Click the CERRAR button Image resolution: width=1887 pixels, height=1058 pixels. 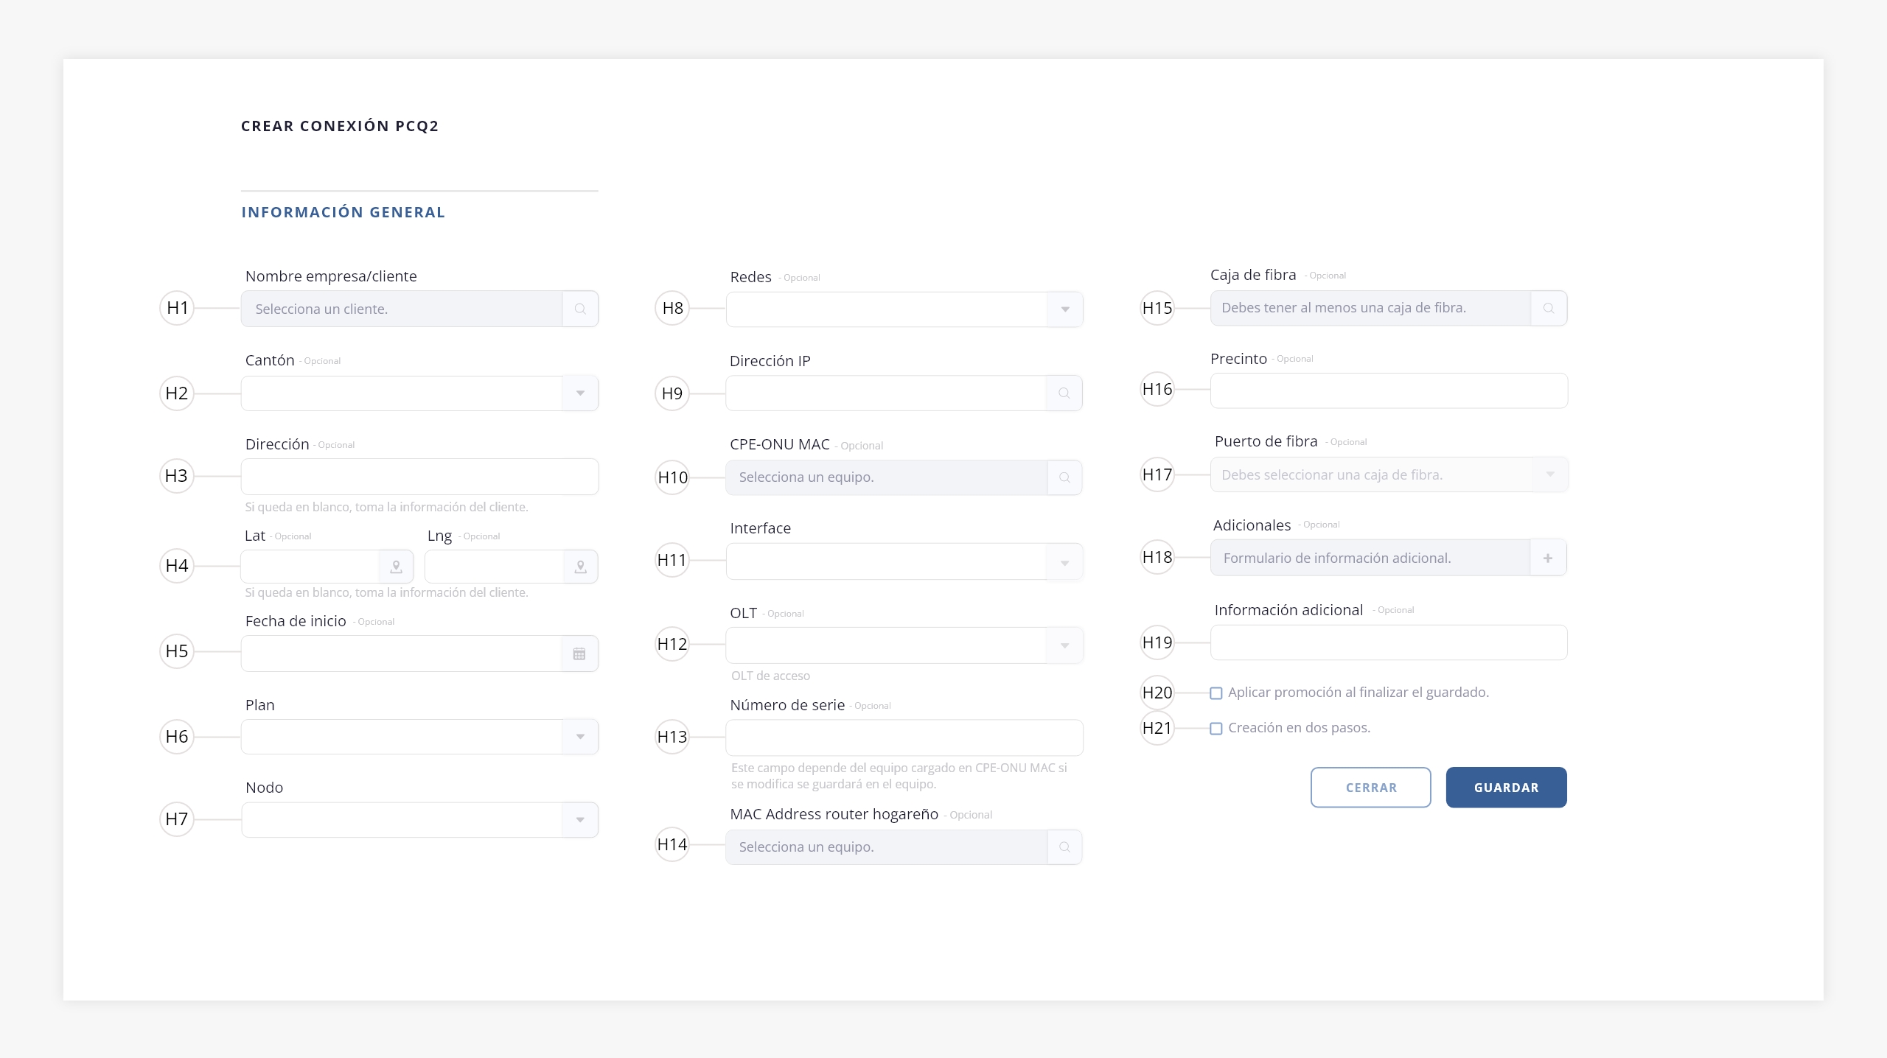1371,788
